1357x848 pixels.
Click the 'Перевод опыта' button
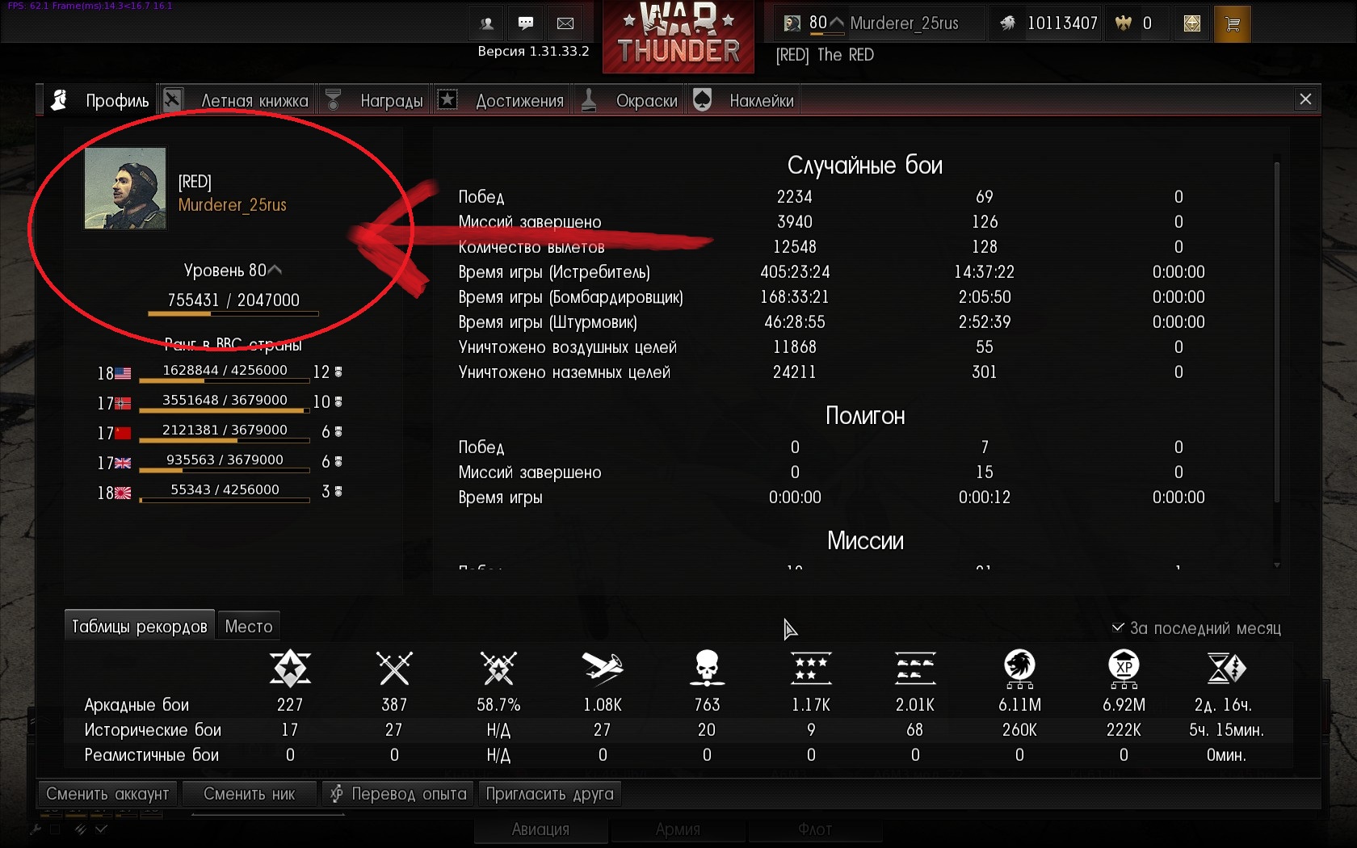pyautogui.click(x=399, y=794)
